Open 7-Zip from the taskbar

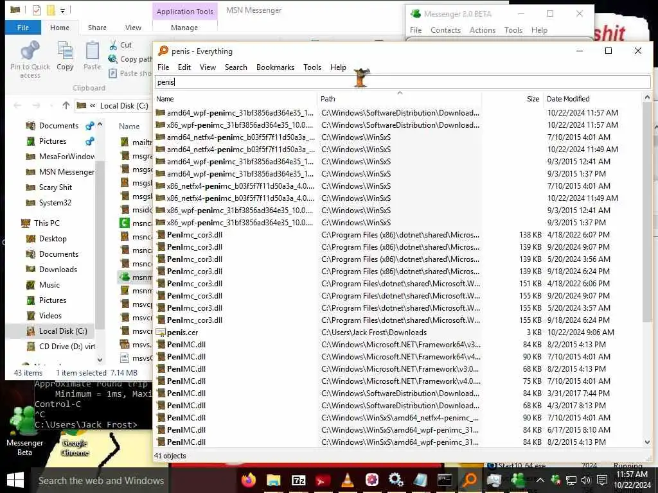coord(298,480)
